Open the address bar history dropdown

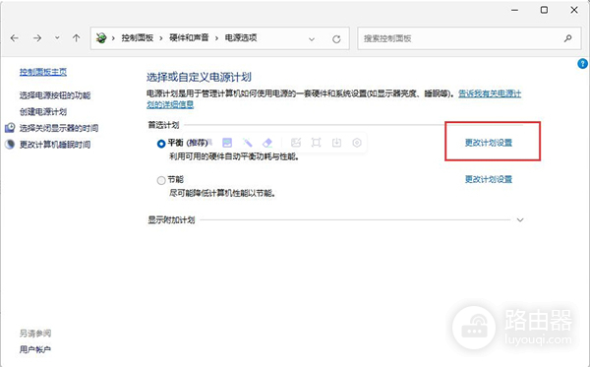point(312,39)
